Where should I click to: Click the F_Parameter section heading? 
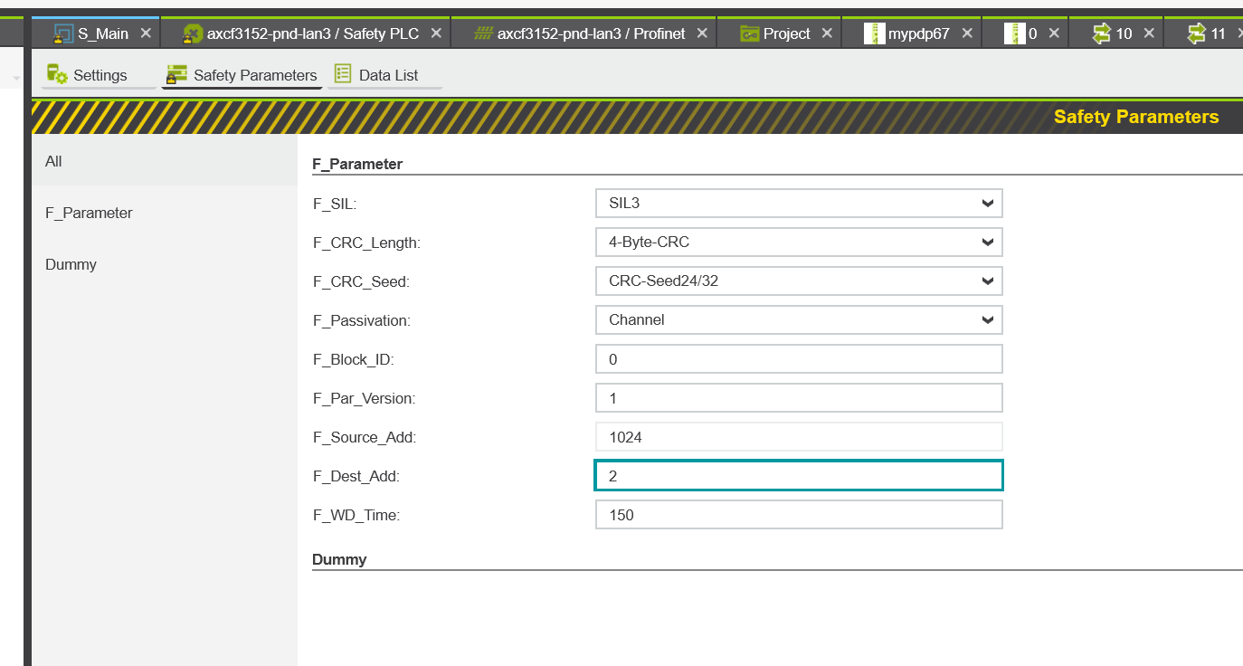click(x=357, y=164)
